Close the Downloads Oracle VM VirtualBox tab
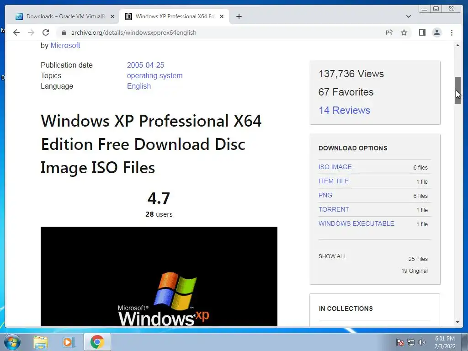 112,16
